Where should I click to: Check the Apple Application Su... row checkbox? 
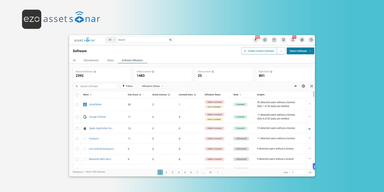(x=77, y=128)
